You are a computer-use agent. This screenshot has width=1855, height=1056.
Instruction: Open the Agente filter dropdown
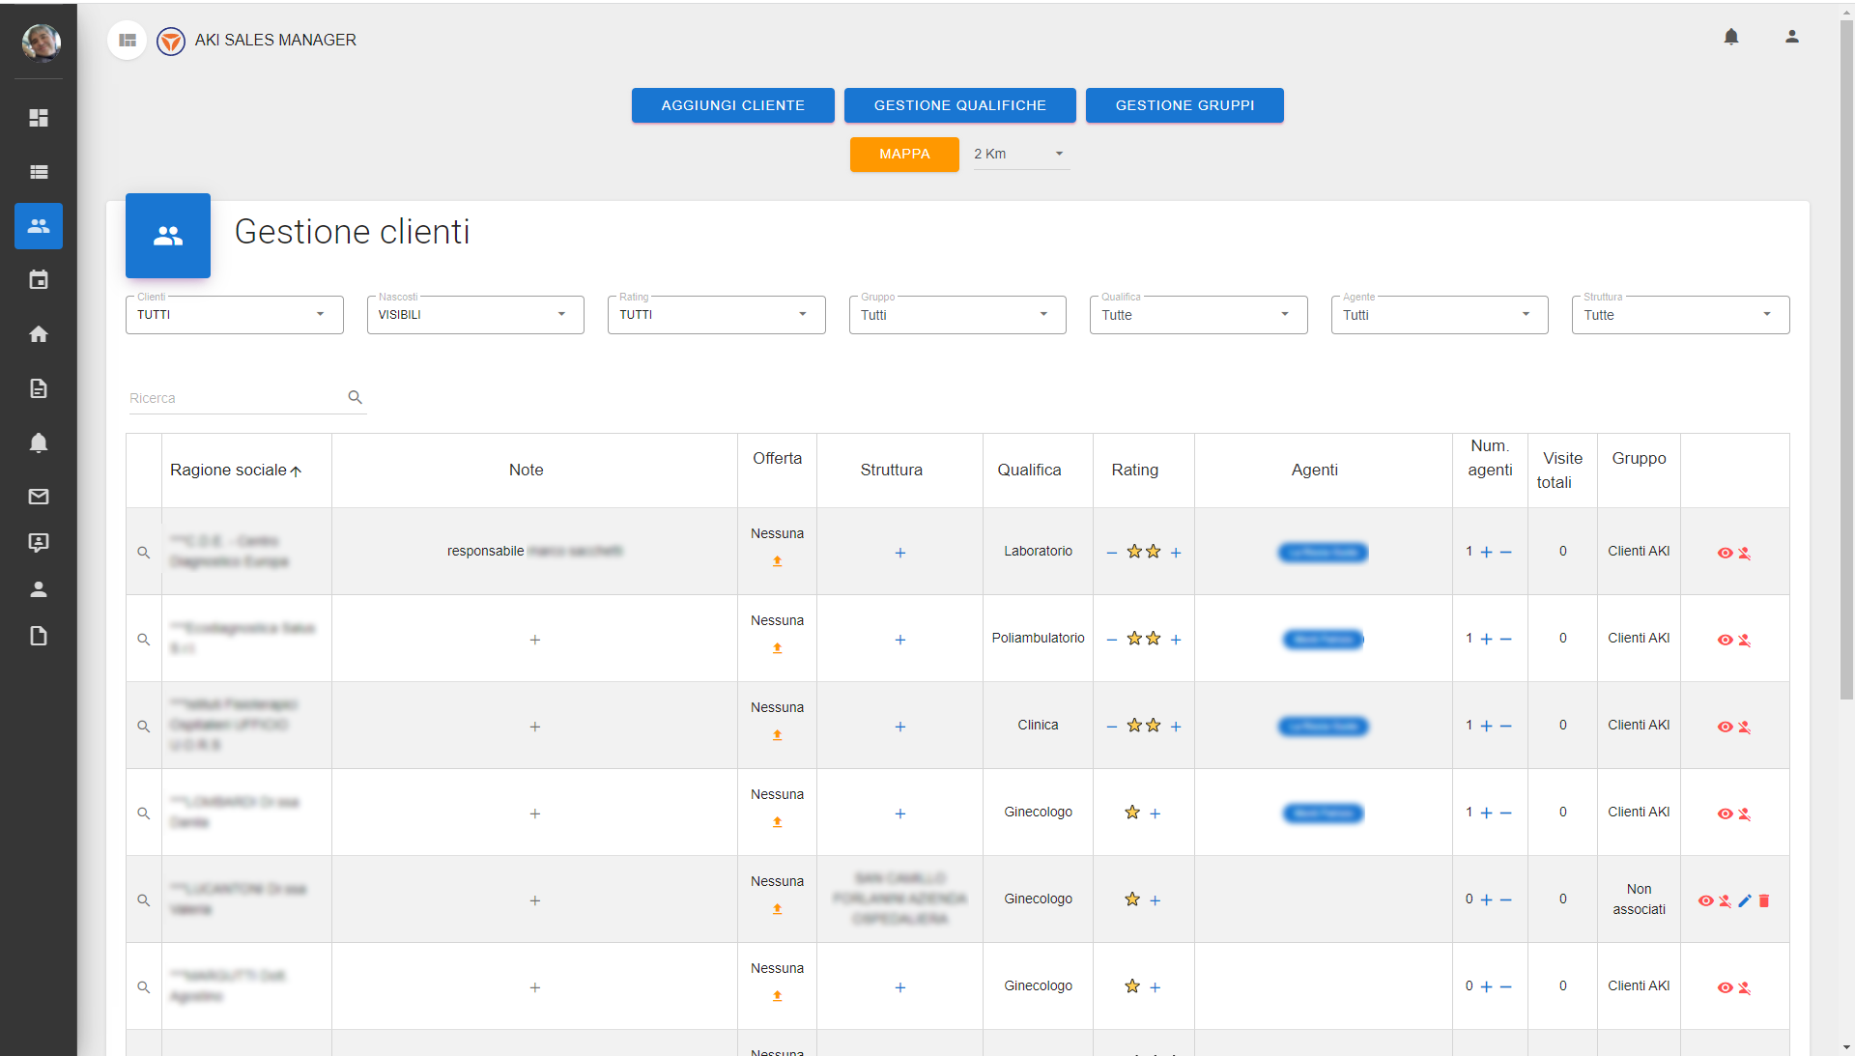[x=1440, y=315]
